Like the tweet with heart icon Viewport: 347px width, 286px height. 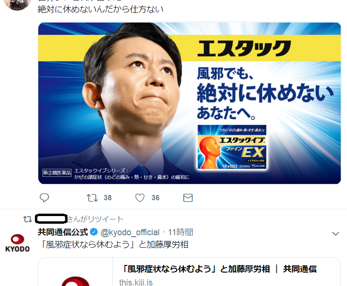[140, 197]
